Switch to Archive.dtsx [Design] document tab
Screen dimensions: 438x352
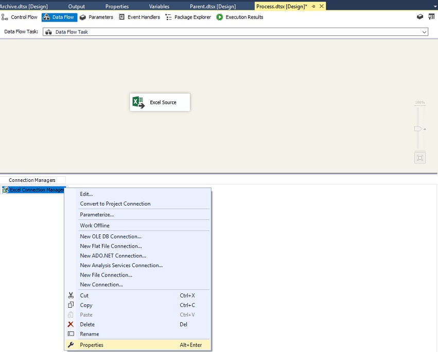(x=24, y=6)
